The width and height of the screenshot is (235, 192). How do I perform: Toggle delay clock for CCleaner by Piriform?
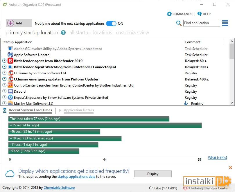4,73
